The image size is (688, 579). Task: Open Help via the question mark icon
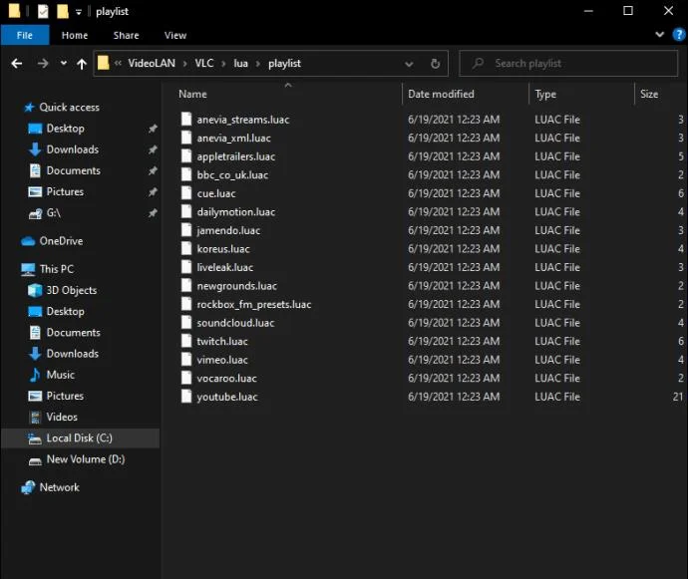(678, 35)
